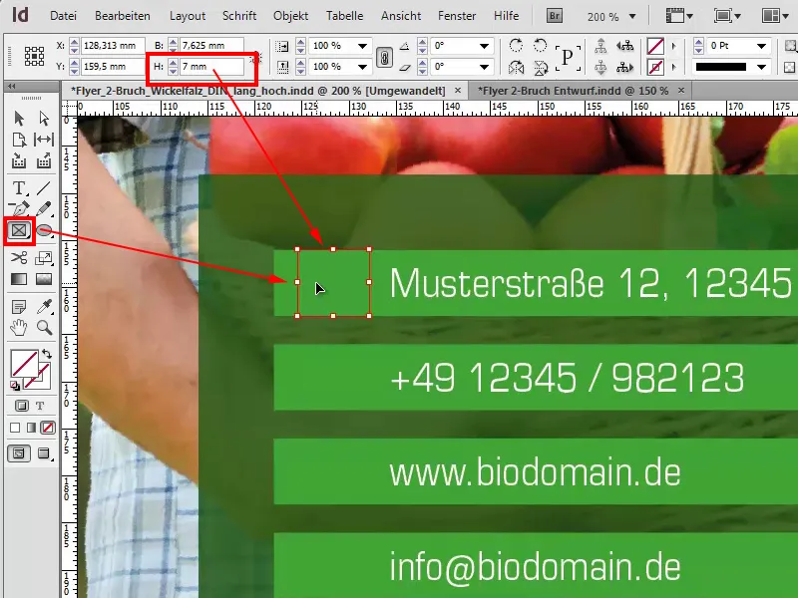Image resolution: width=798 pixels, height=598 pixels.
Task: Open the Layout menu
Action: pos(188,16)
